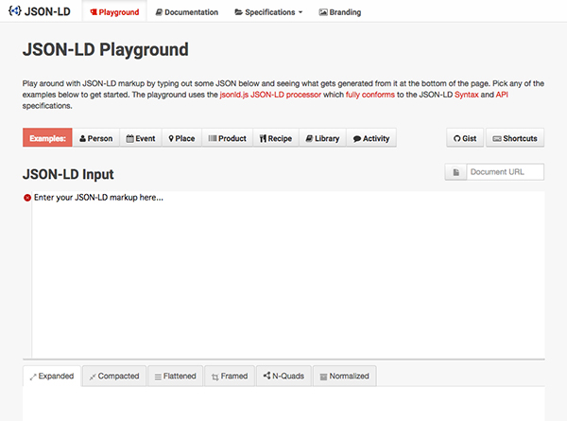Load the Event example
Viewport: 567px width, 421px height.
pos(141,138)
